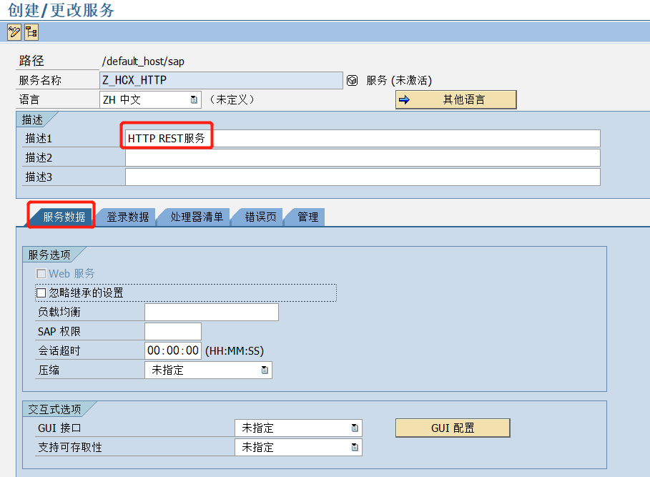Click the Web 服务 checkbox
Screen dimensions: 650x477
[x=41, y=273]
